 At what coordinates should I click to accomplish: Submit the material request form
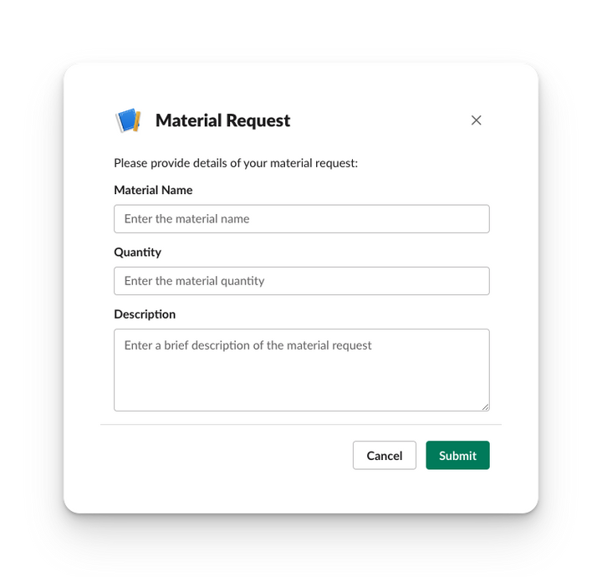(x=457, y=456)
